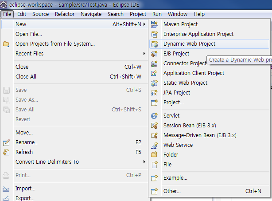This screenshot has height=201, width=272.
Task: Click the Rename pencil icon
Action: (x=6, y=142)
